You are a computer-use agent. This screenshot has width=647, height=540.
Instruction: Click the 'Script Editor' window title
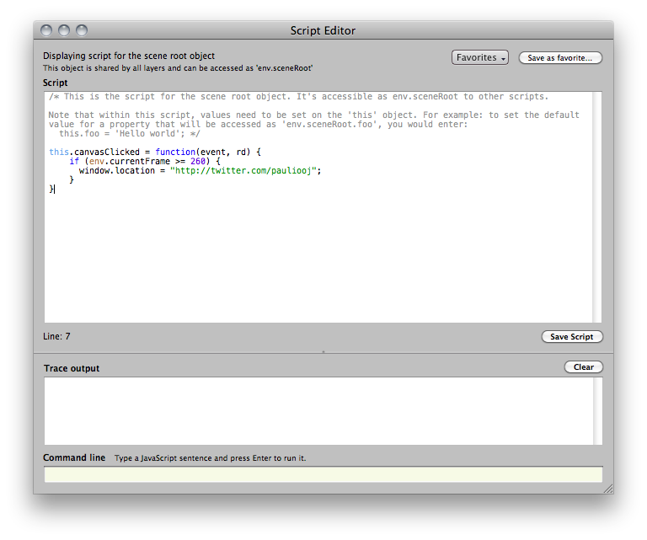pos(323,30)
